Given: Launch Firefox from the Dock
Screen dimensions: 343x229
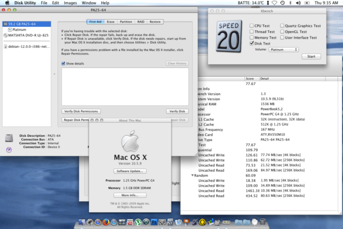Looking at the screenshot, I should pyautogui.click(x=106, y=222).
